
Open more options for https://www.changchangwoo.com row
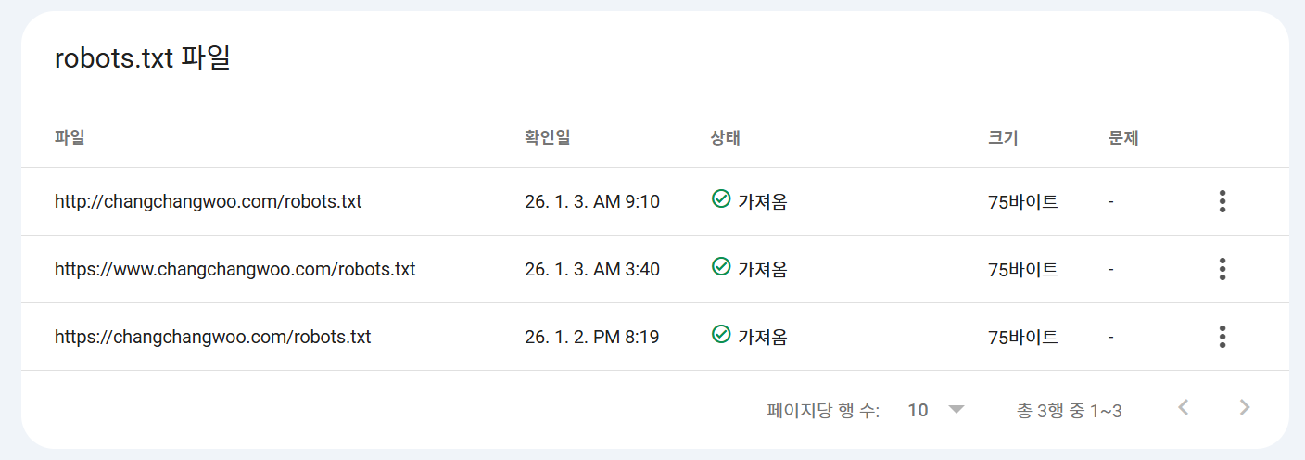click(x=1223, y=269)
